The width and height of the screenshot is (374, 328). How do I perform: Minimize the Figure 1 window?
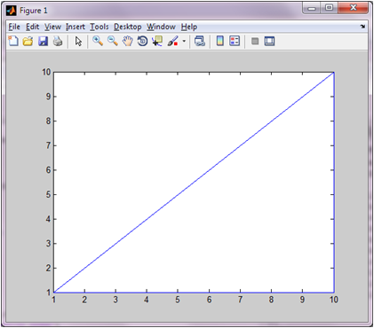pyautogui.click(x=312, y=8)
